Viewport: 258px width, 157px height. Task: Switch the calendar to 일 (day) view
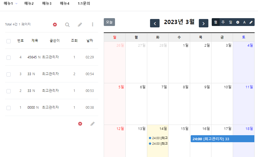point(231,22)
